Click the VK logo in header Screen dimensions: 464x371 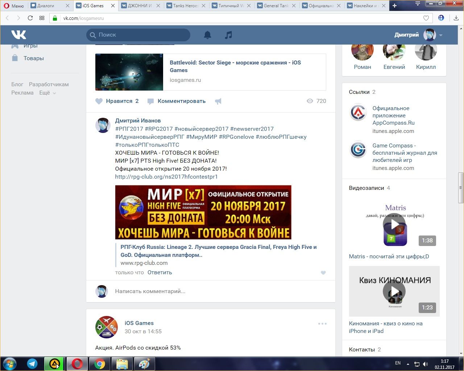(x=18, y=35)
